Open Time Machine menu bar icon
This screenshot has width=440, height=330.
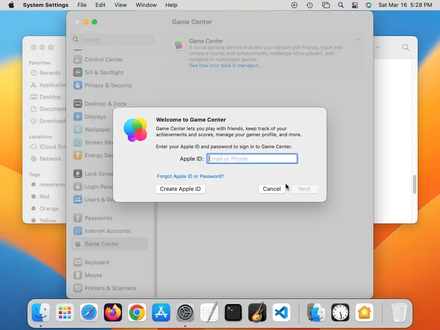(x=309, y=5)
